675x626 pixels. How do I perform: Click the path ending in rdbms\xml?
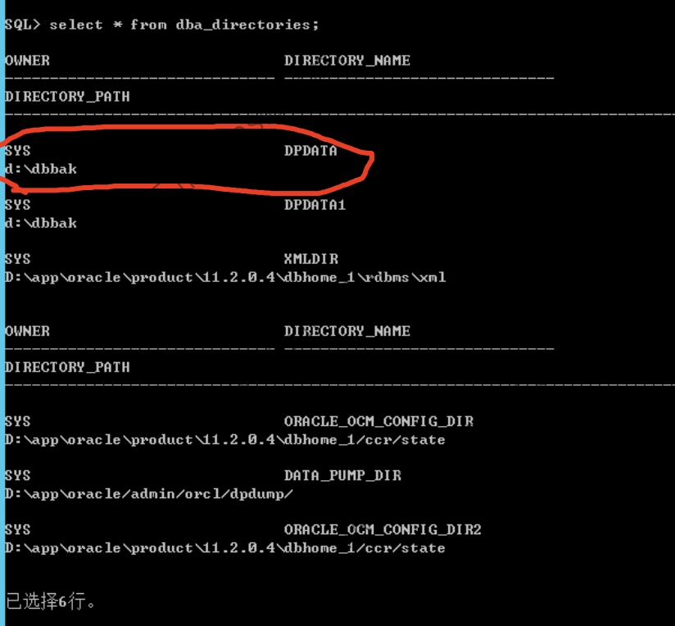(x=225, y=277)
